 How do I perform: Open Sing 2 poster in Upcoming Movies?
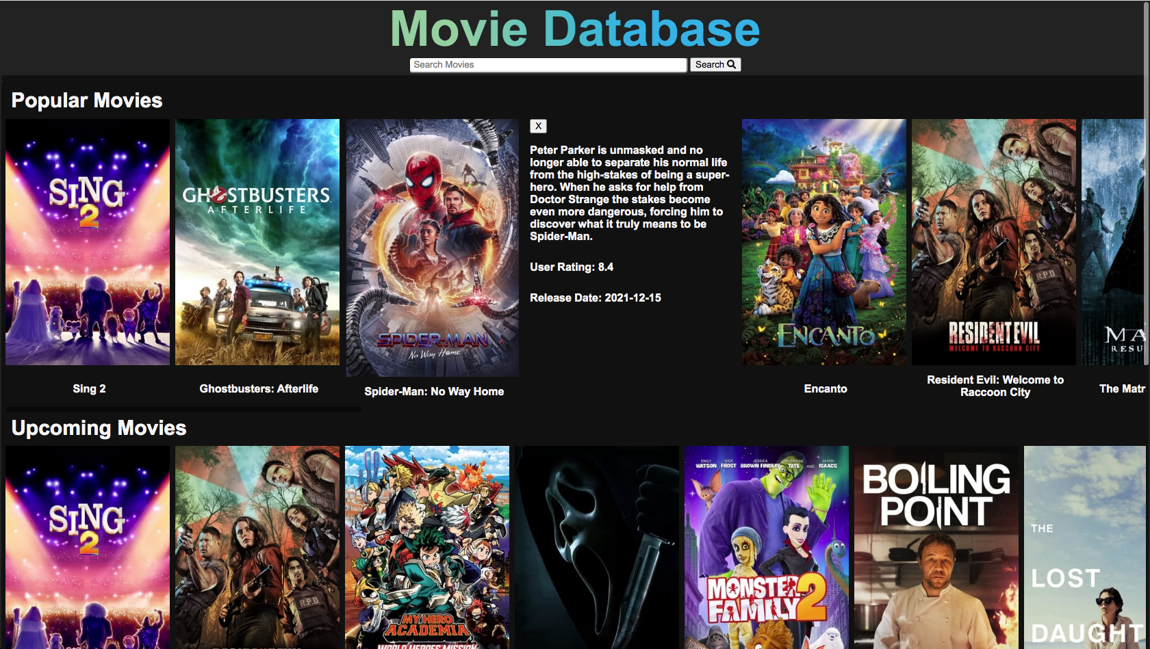(88, 547)
